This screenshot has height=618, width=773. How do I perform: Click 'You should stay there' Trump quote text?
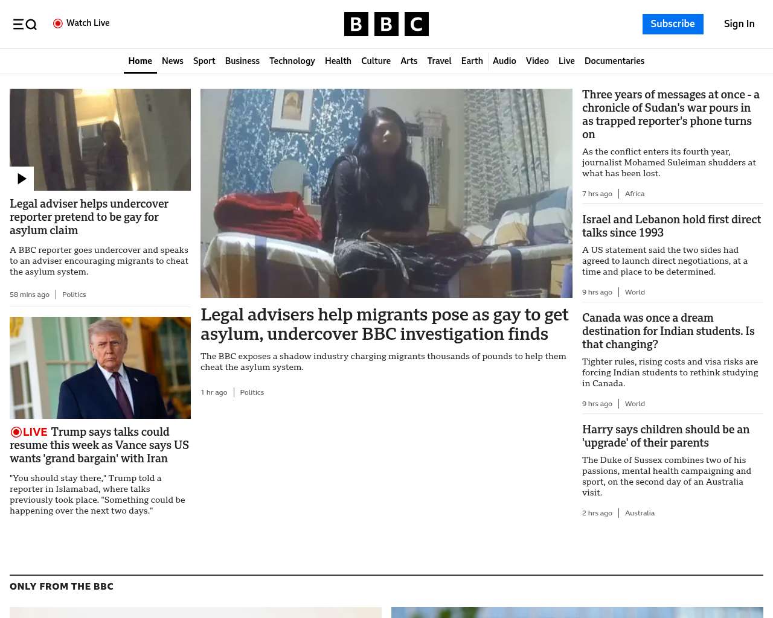click(97, 494)
